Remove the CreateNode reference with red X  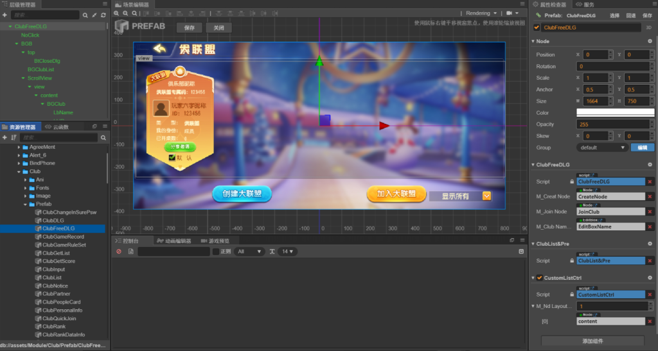click(x=650, y=196)
